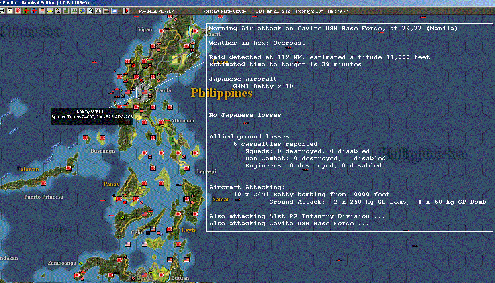Click the 'Spotted Troops:74000' tooltip line
495x283 pixels.
tap(92, 117)
